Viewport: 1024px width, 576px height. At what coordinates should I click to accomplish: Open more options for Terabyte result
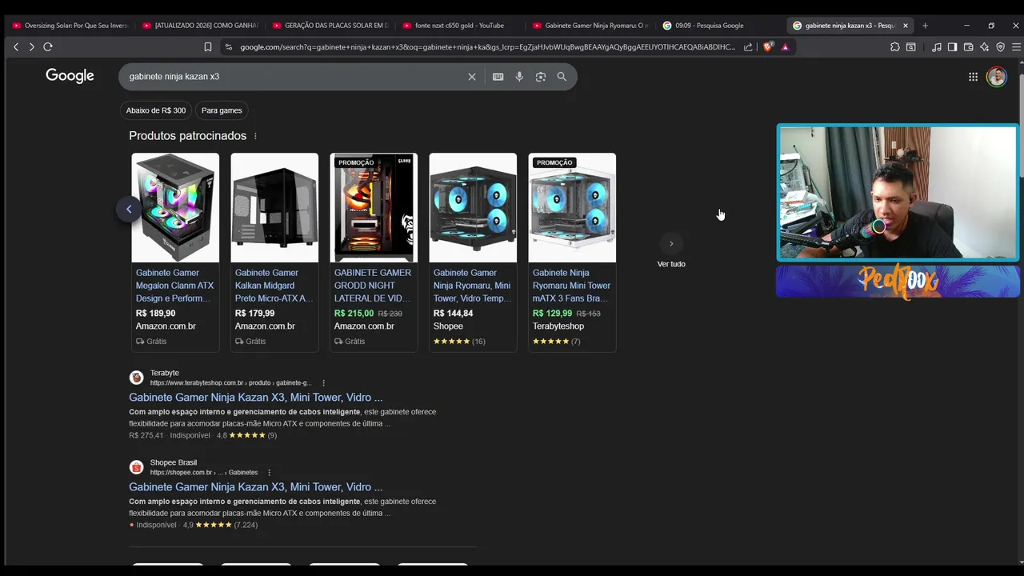point(323,383)
